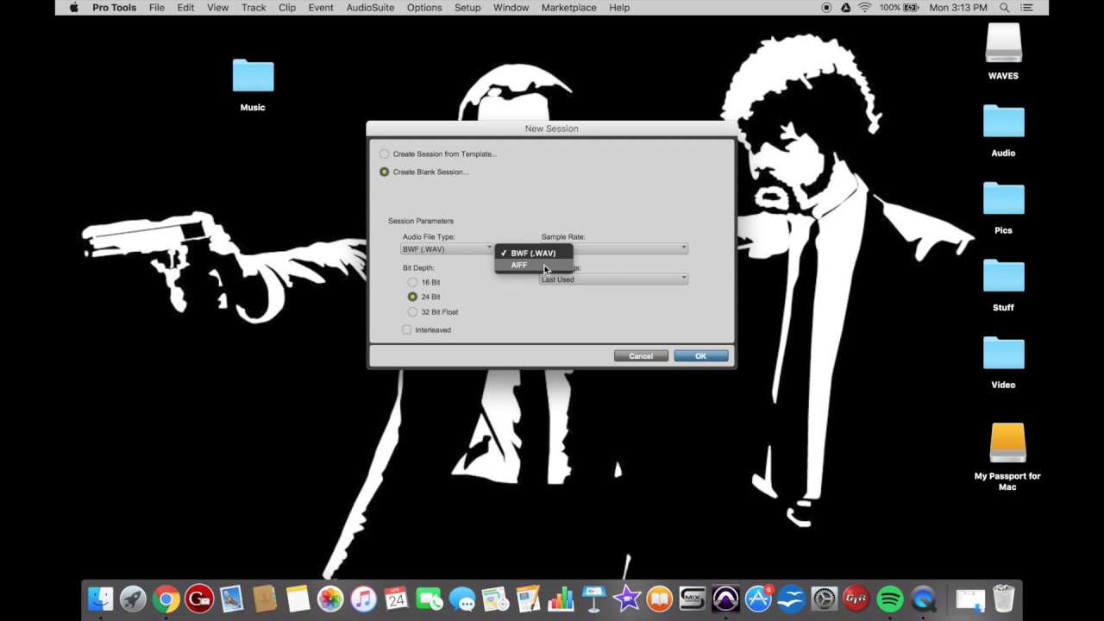Open Calendar icon in the dock

(x=396, y=599)
